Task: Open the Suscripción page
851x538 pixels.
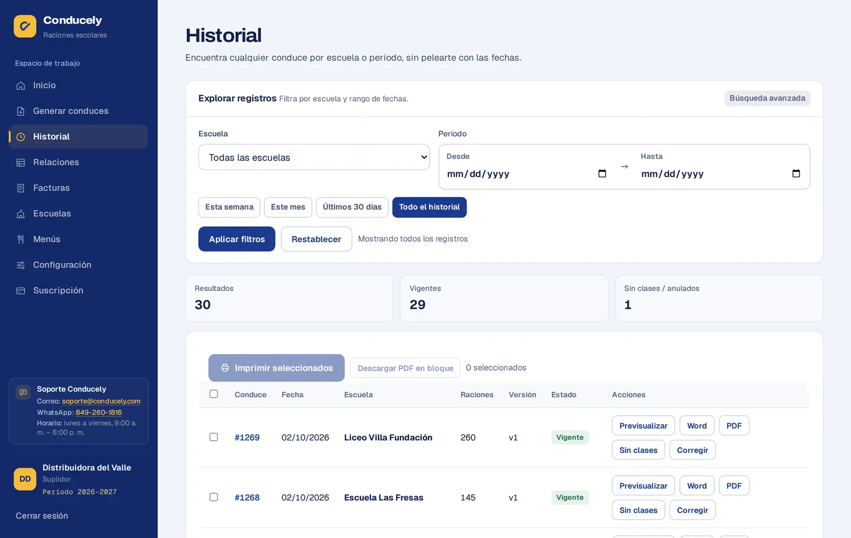Action: (78, 290)
